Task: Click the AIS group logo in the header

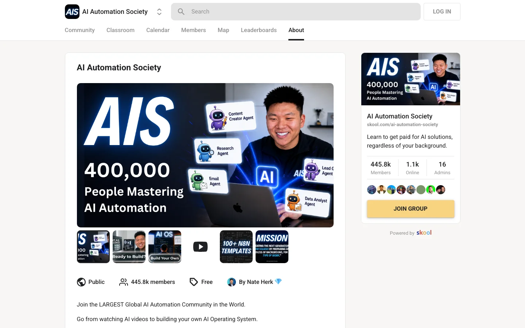Action: (72, 12)
